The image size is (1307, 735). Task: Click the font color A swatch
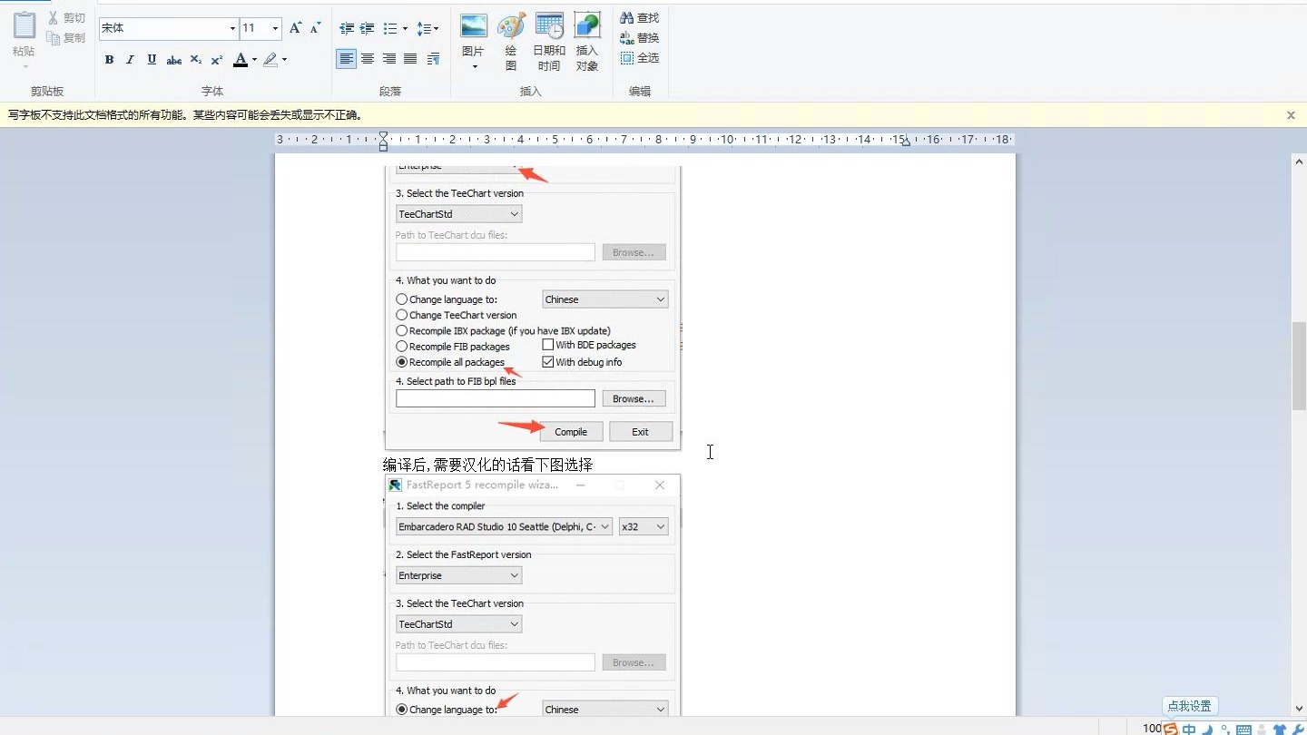(241, 60)
